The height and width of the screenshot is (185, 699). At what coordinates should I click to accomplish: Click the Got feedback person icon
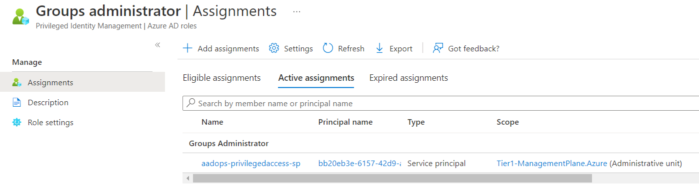coord(438,48)
